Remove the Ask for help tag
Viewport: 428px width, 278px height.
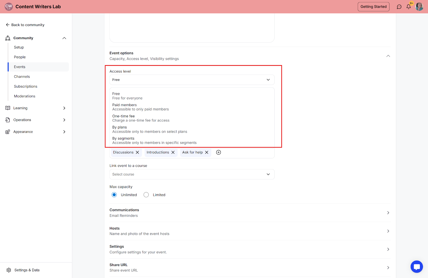click(x=207, y=152)
